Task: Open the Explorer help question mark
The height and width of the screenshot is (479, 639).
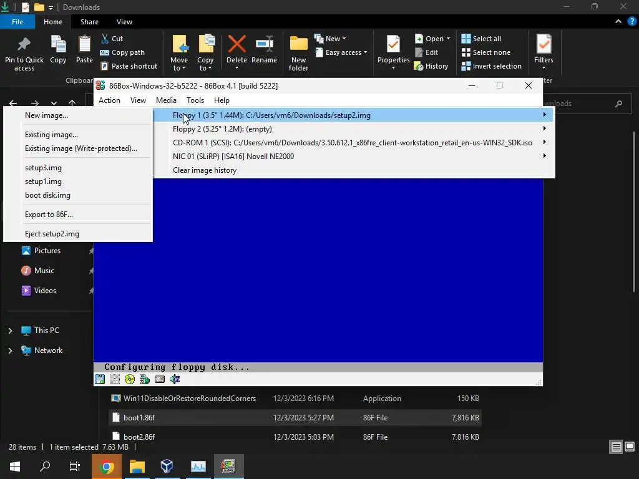Action: click(x=632, y=22)
